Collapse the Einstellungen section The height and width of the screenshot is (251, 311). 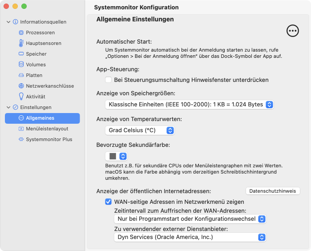tap(8, 107)
